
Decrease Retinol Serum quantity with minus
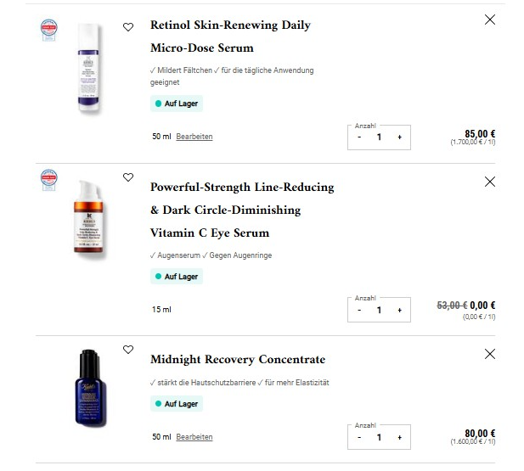tap(359, 137)
